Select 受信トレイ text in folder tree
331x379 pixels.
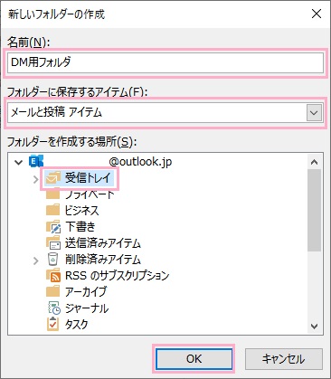tap(88, 178)
